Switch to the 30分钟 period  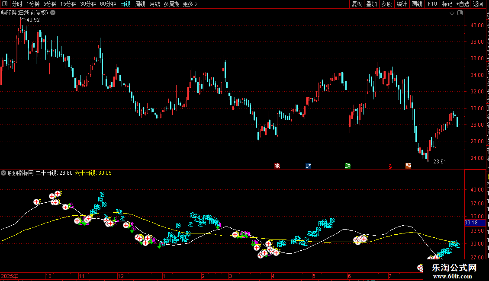[x=88, y=4]
